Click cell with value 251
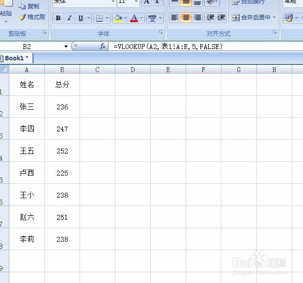 62,217
